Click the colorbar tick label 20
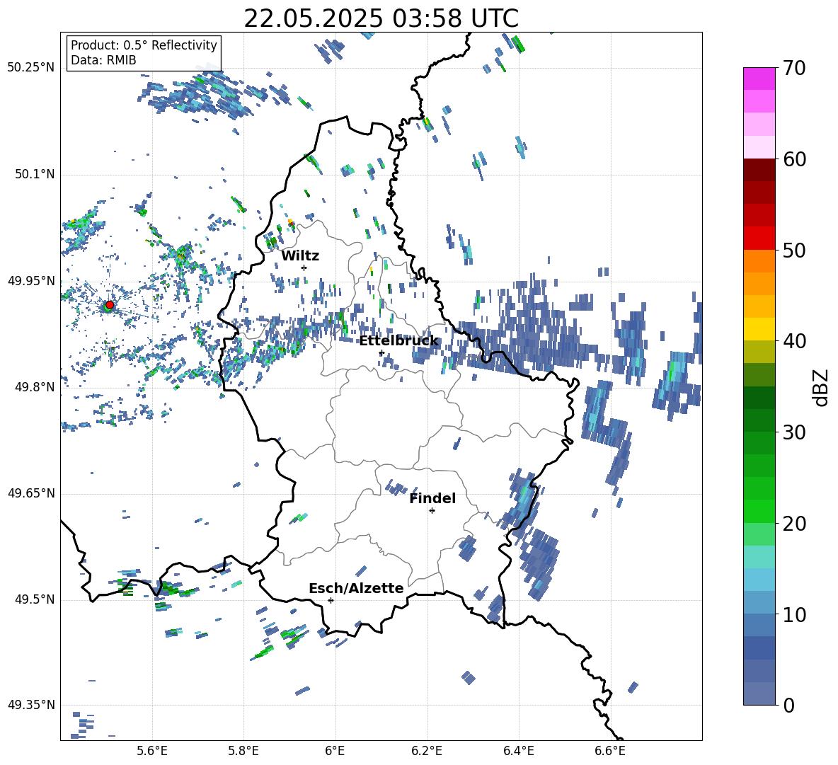Viewport: 838px width, 765px height. tap(795, 524)
